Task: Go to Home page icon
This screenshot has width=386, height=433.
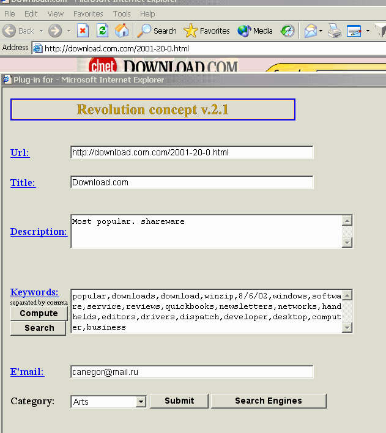Action: (122, 31)
